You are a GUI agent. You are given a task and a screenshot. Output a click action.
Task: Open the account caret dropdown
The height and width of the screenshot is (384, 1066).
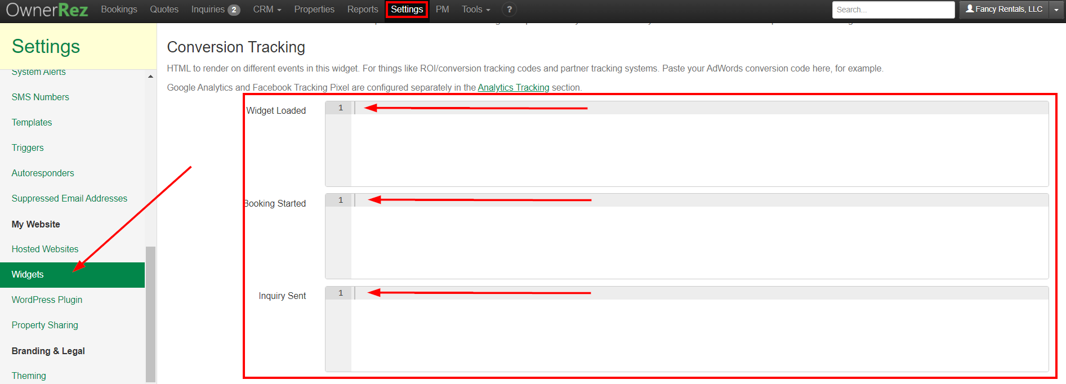click(1056, 10)
